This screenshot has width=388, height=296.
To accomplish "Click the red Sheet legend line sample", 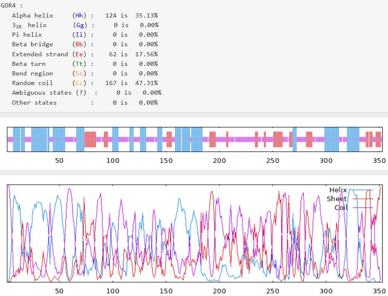I will (x=361, y=199).
